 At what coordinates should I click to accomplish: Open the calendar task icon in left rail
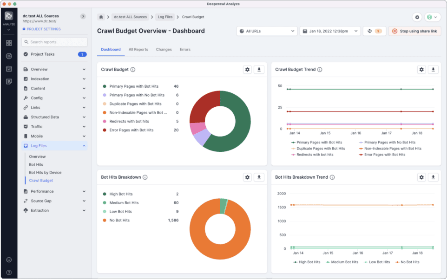(9, 69)
